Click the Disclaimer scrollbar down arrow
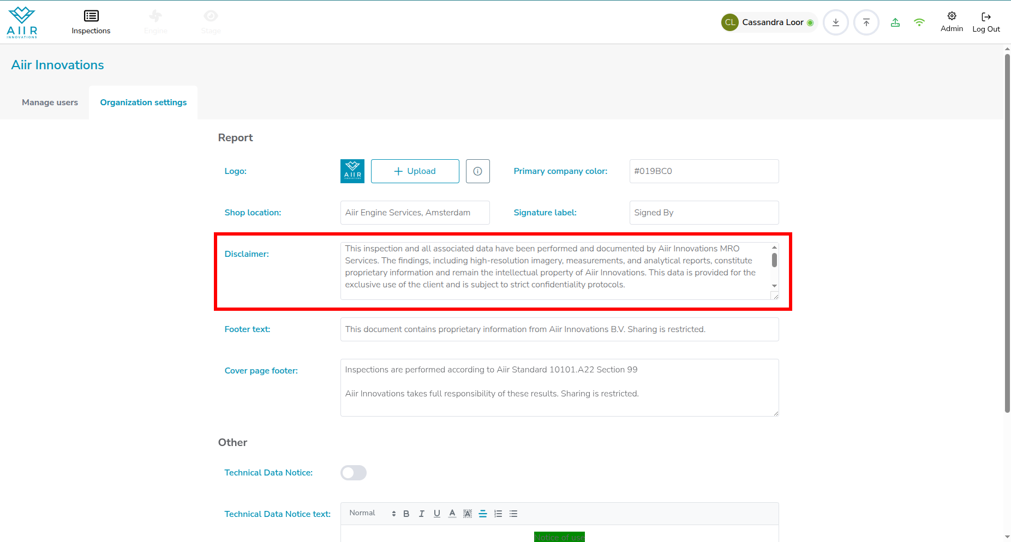The height and width of the screenshot is (542, 1011). point(774,286)
